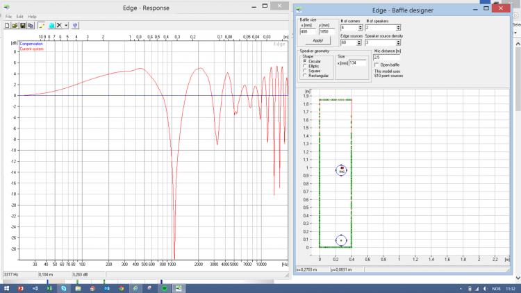Click the mic marker on the baffle
The image size is (521, 293).
341,169
